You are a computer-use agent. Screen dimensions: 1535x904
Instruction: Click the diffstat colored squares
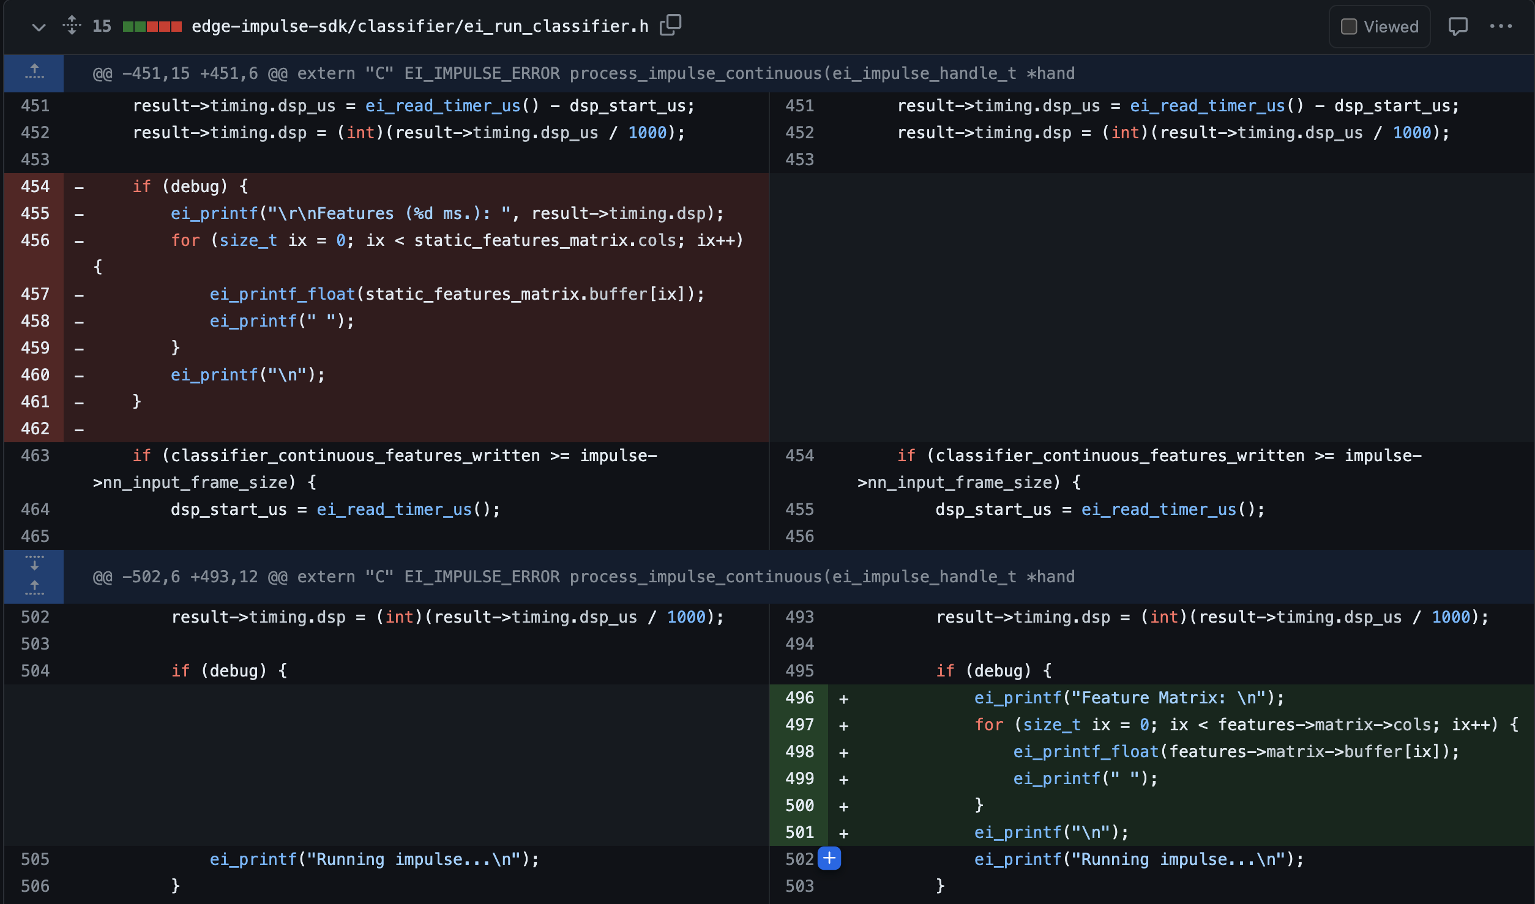pos(152,26)
